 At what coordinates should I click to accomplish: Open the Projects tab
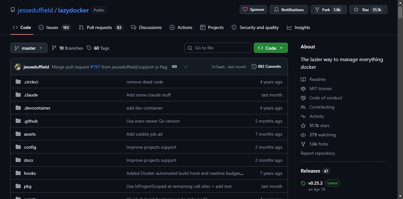pyautogui.click(x=212, y=27)
